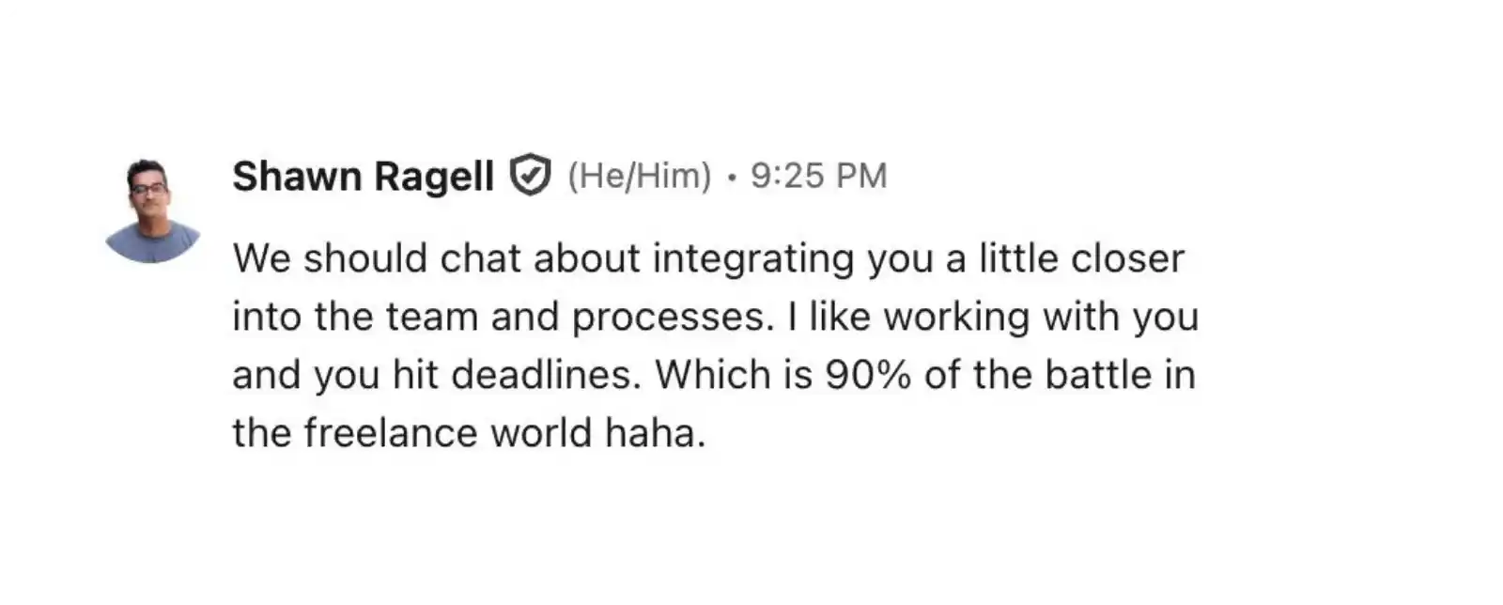Click the word "freelance" in the last line
The image size is (1503, 605).
tap(391, 433)
